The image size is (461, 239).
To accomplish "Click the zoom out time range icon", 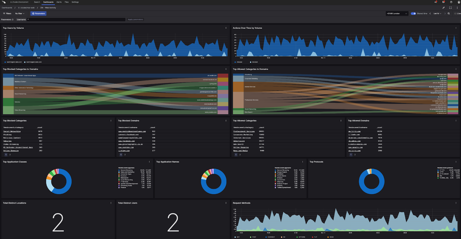I will pos(449,14).
